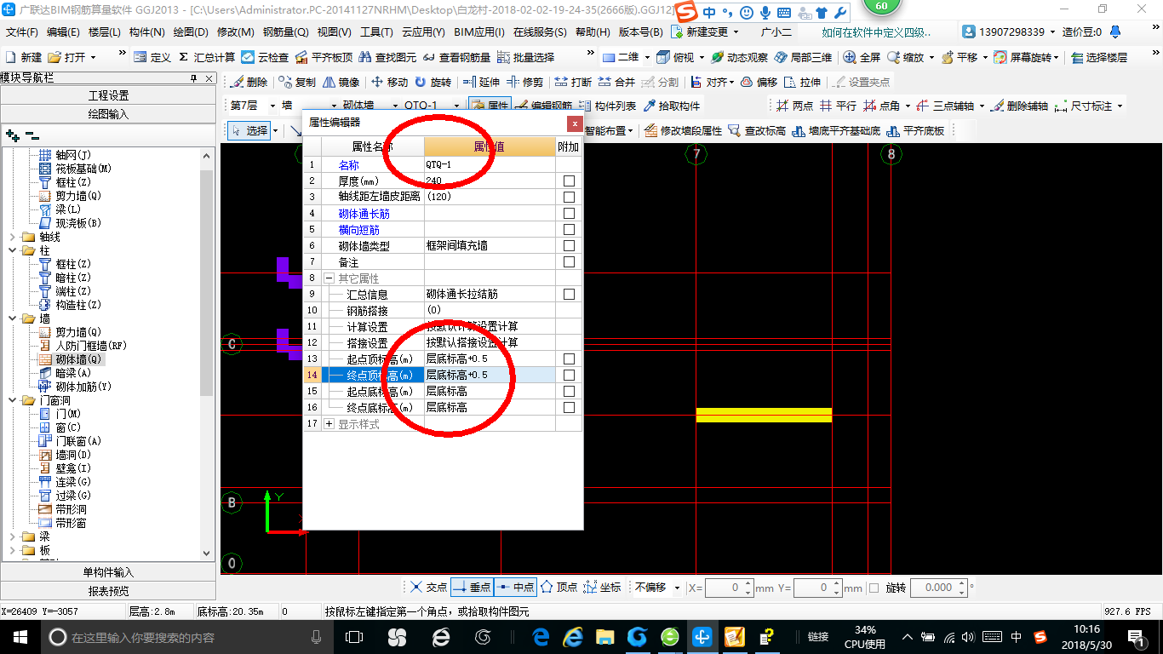Open the 钢筋量(Q) menu
Viewport: 1163px width, 654px height.
click(x=286, y=32)
